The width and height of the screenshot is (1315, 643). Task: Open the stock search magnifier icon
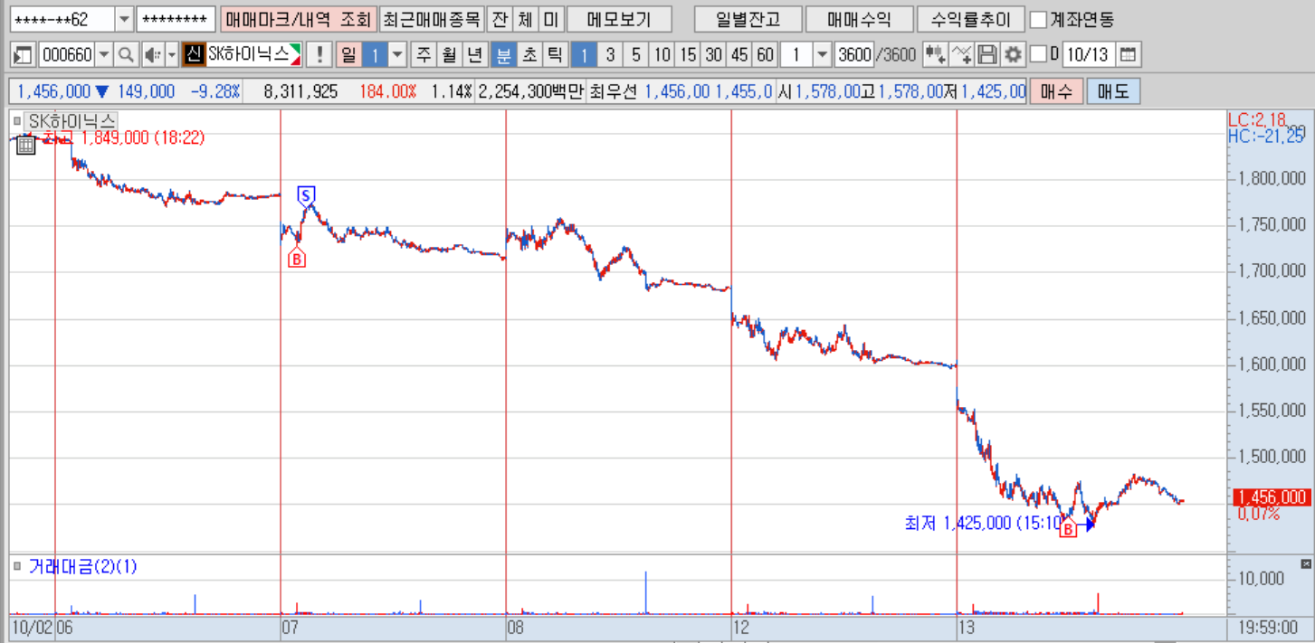point(127,54)
